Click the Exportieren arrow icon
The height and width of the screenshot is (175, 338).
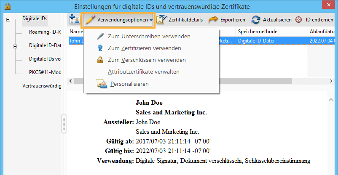click(213, 20)
